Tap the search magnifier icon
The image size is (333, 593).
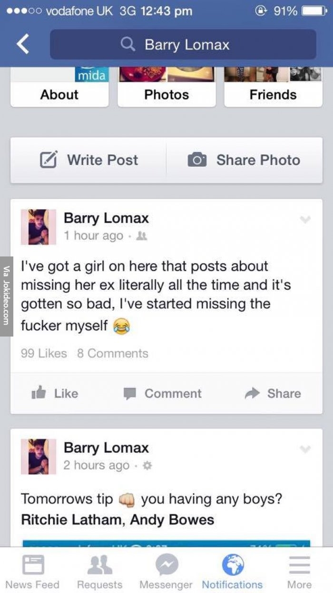coord(128,45)
